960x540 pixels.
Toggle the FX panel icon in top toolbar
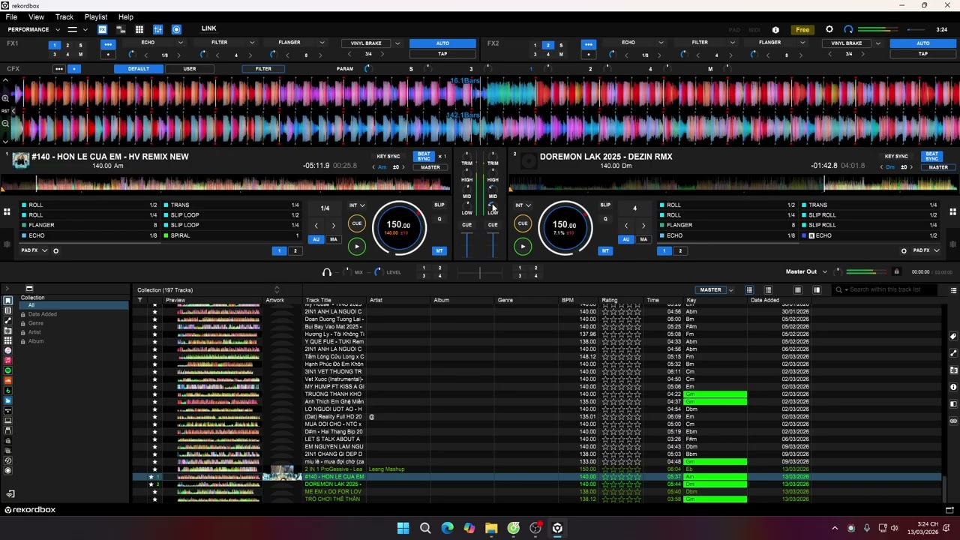coord(102,29)
